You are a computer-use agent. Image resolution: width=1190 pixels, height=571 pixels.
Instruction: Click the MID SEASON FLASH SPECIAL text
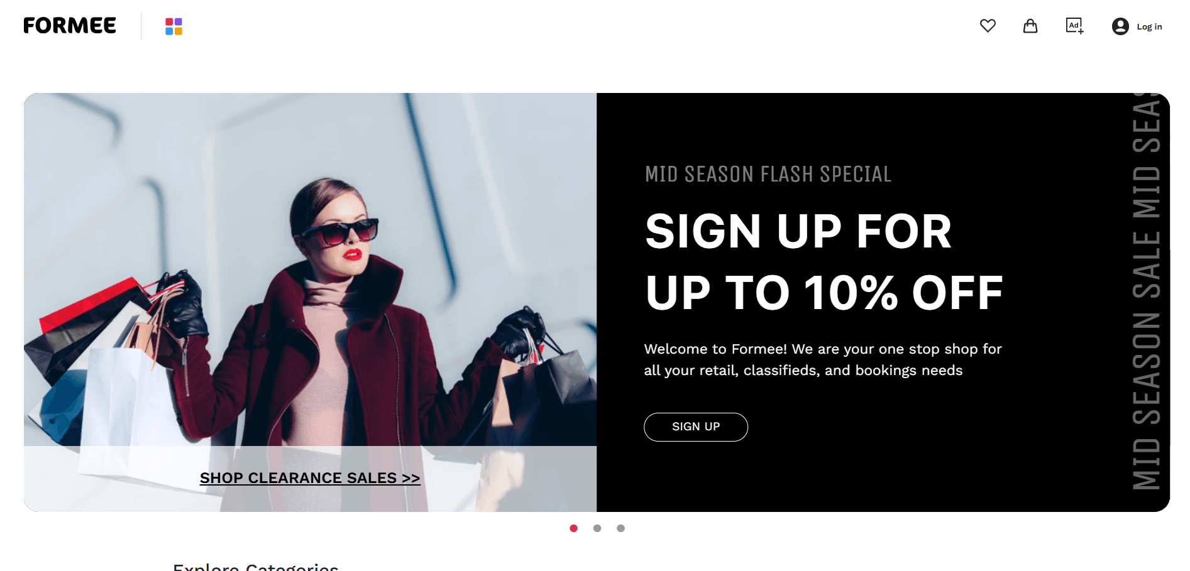[768, 174]
